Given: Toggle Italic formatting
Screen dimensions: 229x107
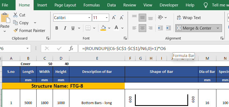Looking at the screenshot, I should tap(65, 28).
